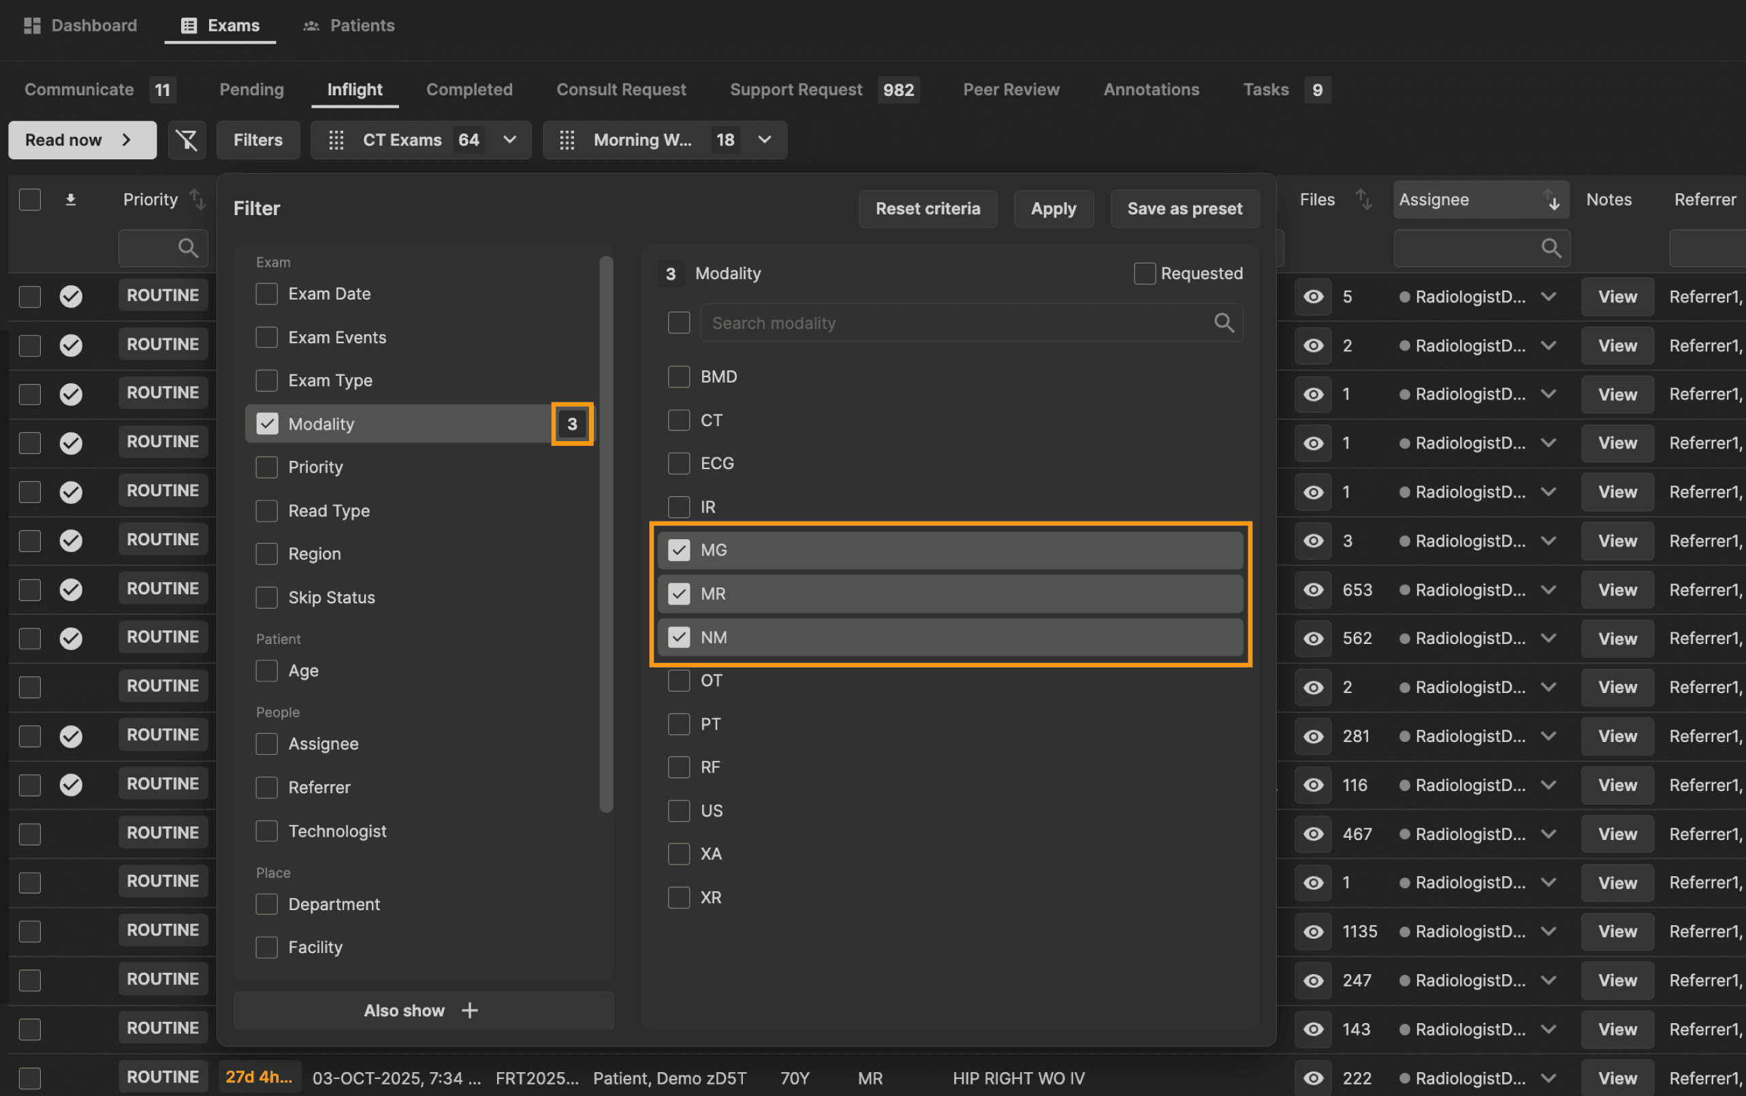Click the Dashboard icon in top navigation

[x=32, y=25]
